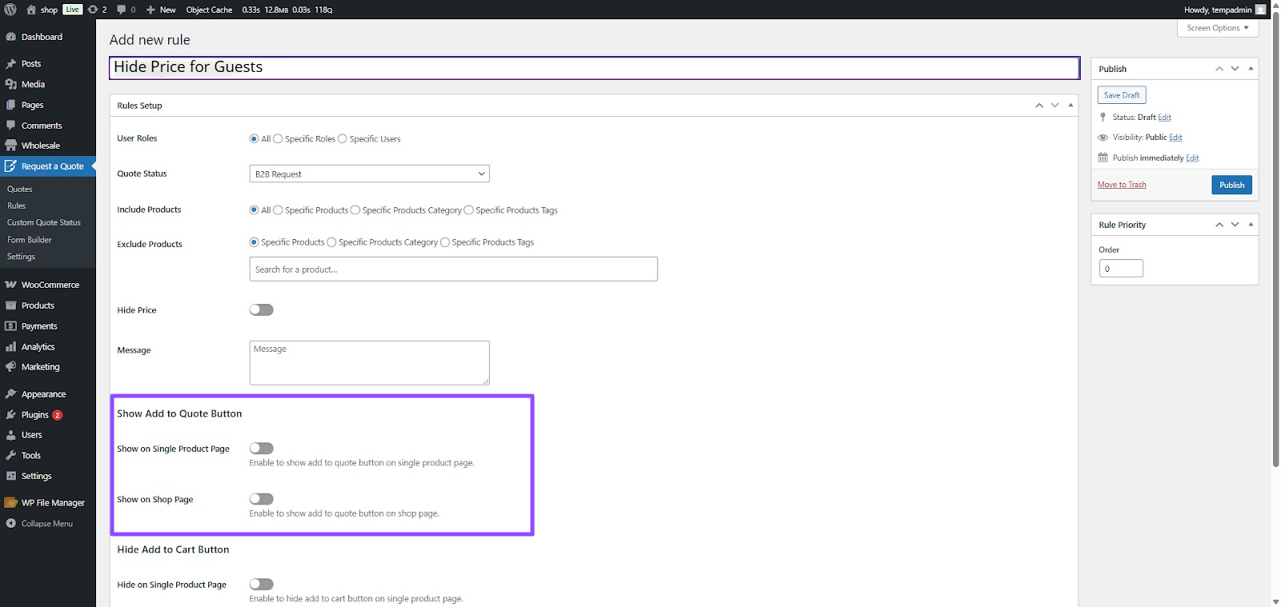Collapse the Publish panel
The height and width of the screenshot is (607, 1281).
coord(1251,69)
